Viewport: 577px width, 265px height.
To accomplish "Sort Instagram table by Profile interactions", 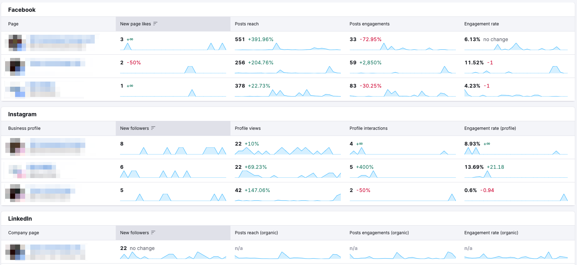I will pos(368,128).
